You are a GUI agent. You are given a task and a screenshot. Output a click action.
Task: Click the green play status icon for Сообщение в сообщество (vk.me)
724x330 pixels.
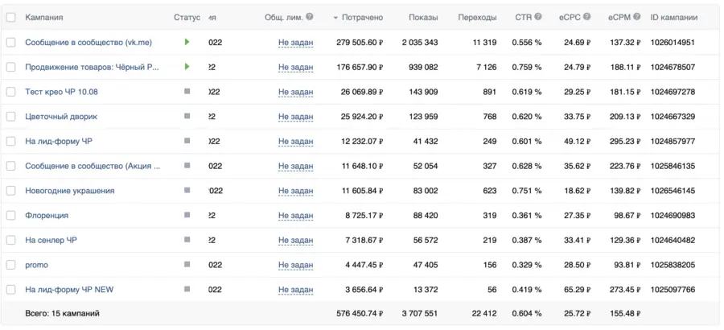187,42
